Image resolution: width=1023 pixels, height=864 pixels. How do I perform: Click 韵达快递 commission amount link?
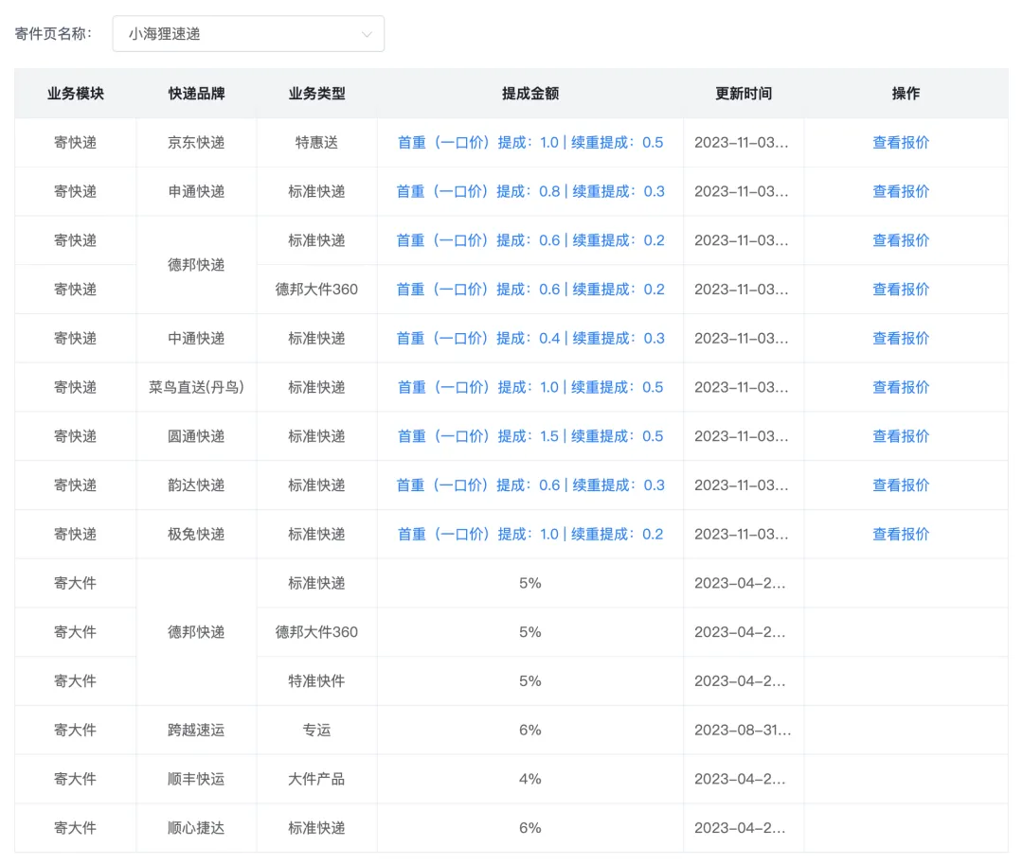click(x=530, y=485)
